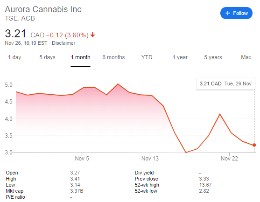Screen dimensions: 260x202
Task: Switch to the 5 years view
Action: click(213, 57)
